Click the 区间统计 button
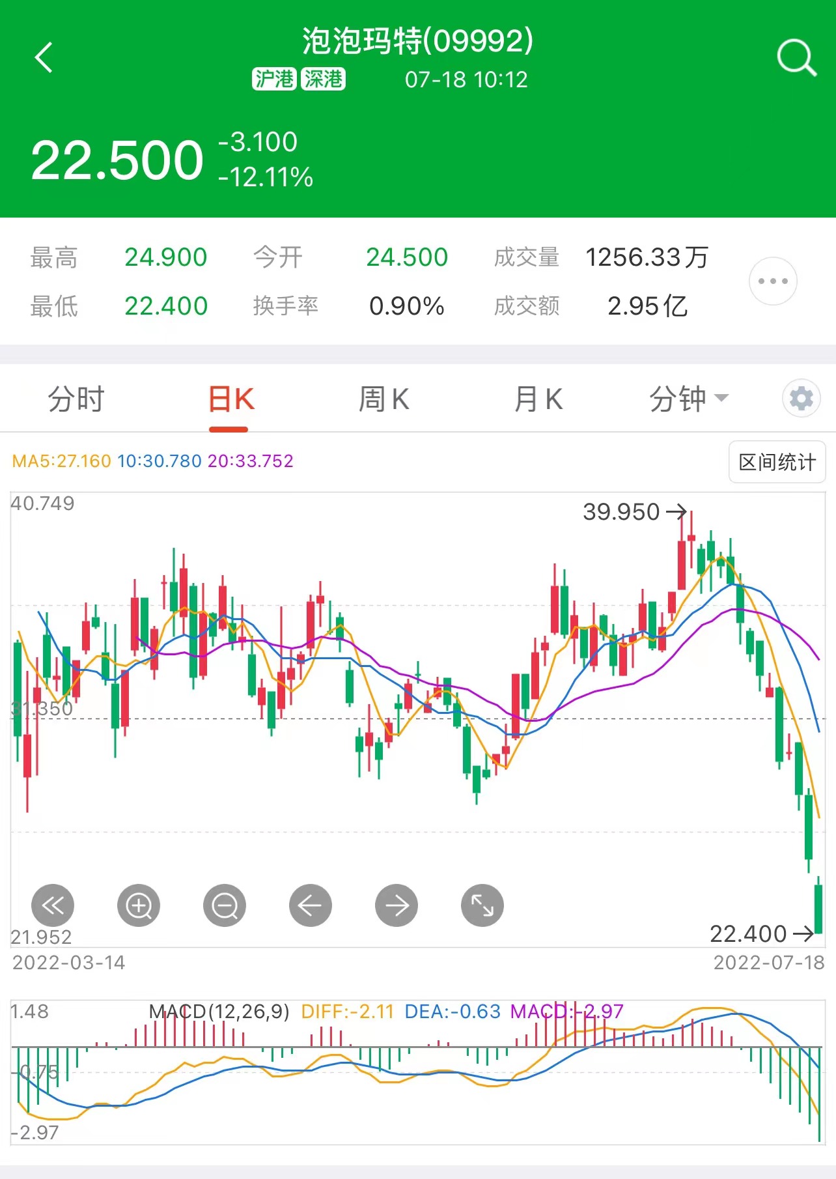The width and height of the screenshot is (836, 1179). [777, 462]
